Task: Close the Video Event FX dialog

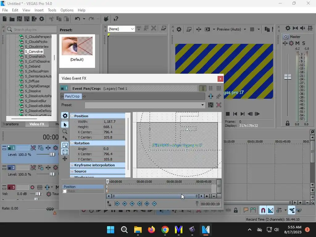Action: 220,79
